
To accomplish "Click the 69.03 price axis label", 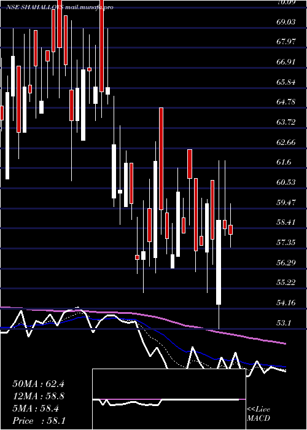I will (x=286, y=21).
